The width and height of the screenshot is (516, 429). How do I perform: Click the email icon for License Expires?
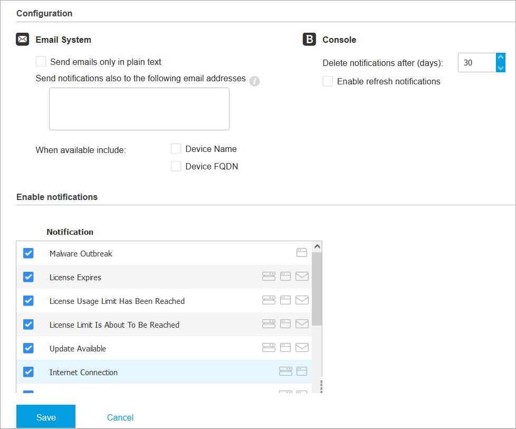point(302,277)
